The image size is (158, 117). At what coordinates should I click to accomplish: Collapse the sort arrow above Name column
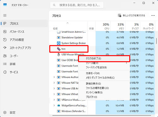coord(68,23)
